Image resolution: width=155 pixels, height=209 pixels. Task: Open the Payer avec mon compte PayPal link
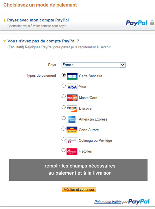[38, 20]
